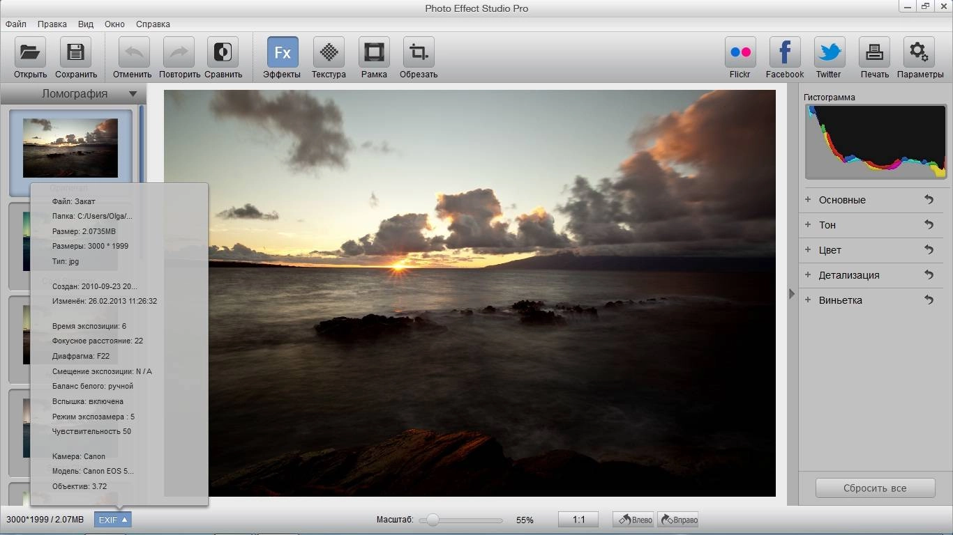Viewport: 953px width, 535px height.
Task: Click the 55% zoom value
Action: coord(525,520)
